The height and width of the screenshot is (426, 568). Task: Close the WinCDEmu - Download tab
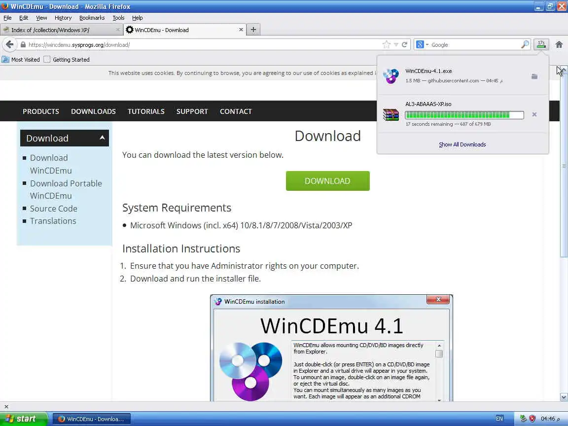(241, 30)
